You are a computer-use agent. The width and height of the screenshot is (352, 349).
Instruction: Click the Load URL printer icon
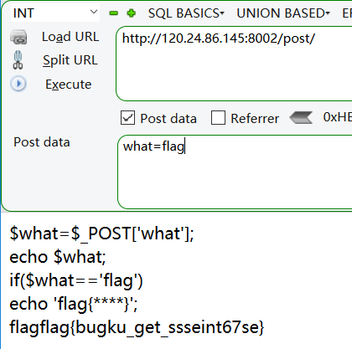pyautogui.click(x=18, y=38)
